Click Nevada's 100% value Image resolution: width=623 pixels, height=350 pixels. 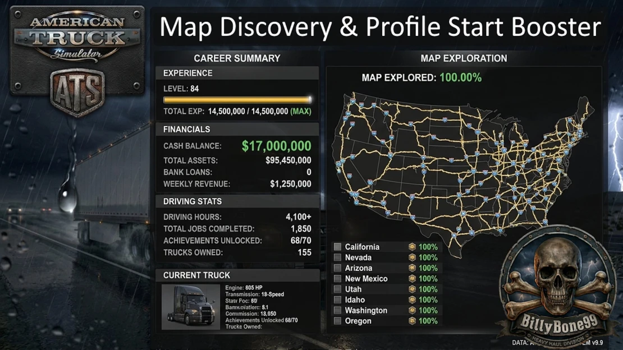(x=428, y=257)
